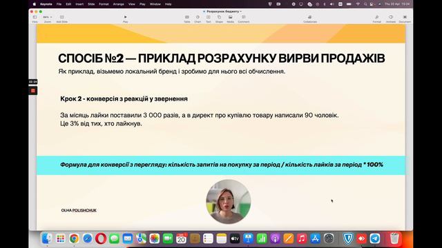Open Messages from the dock
Image resolution: width=442 pixels, height=248 pixels.
pos(114,239)
